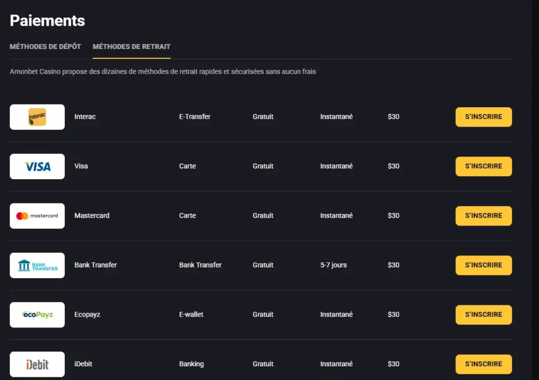Image resolution: width=539 pixels, height=380 pixels.
Task: Click S'inscrire button in Bank Transfer row
Action: point(484,265)
